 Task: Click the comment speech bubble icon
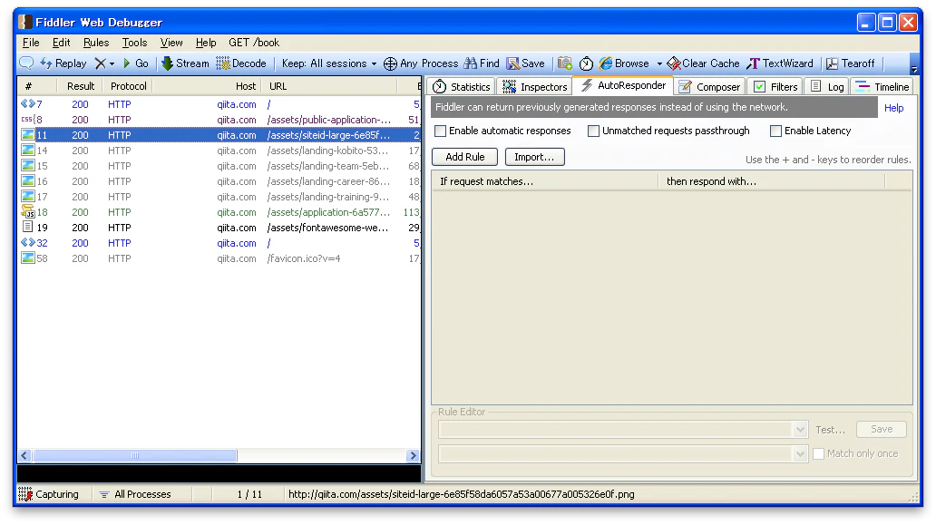coord(26,63)
